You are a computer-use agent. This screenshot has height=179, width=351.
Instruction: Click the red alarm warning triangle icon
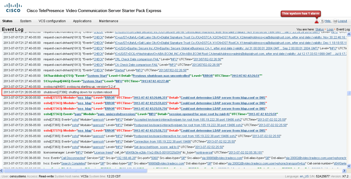pos(317,21)
